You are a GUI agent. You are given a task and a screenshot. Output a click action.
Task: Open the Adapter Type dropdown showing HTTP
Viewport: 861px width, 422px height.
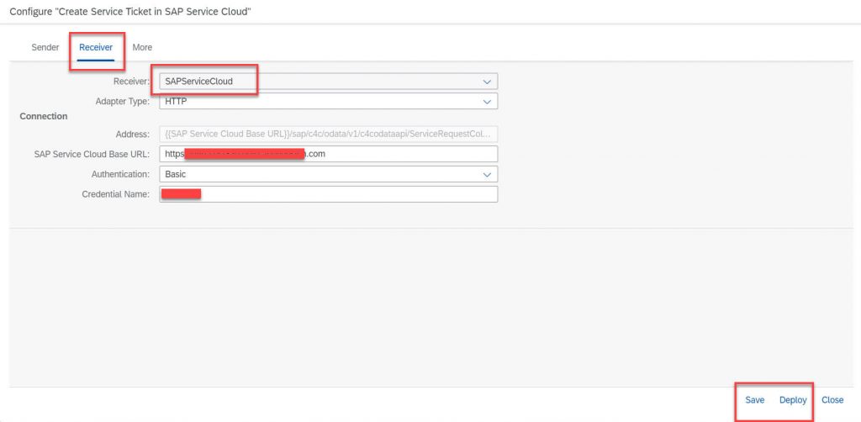(329, 101)
